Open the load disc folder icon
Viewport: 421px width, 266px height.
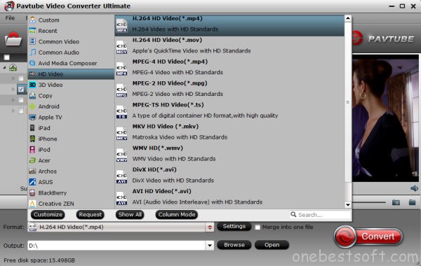click(13, 39)
